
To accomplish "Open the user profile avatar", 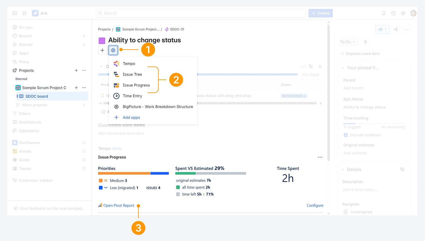I will pos(413,13).
